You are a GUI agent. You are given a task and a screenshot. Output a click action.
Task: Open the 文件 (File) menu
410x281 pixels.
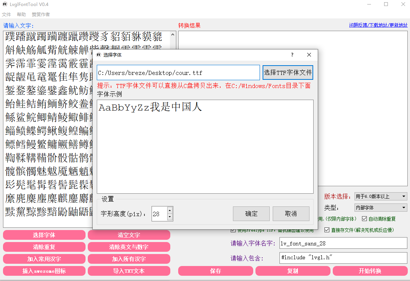pyautogui.click(x=6, y=14)
